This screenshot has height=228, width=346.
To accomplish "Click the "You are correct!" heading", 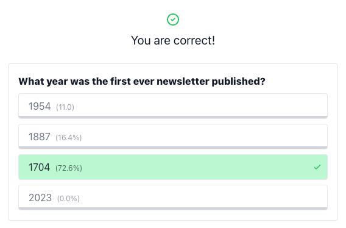I will pyautogui.click(x=173, y=40).
